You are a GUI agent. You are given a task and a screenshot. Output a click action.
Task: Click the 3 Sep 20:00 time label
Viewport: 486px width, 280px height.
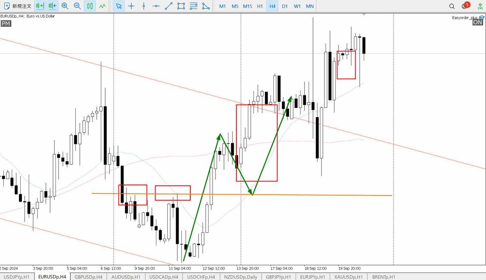(x=43, y=268)
